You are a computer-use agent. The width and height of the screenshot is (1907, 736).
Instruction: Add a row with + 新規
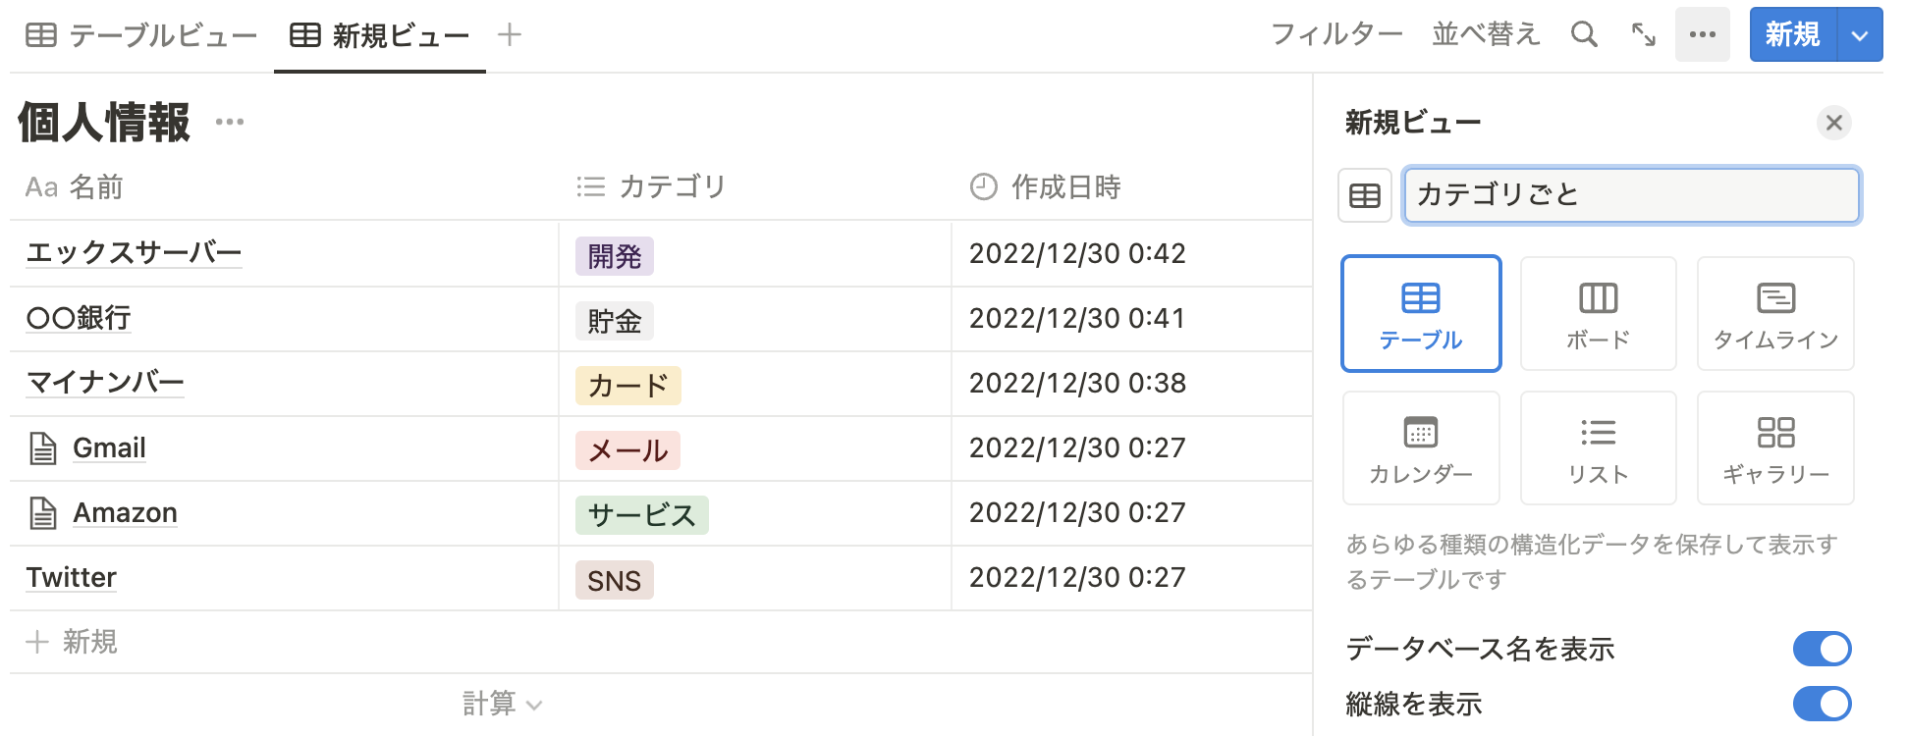(x=72, y=642)
